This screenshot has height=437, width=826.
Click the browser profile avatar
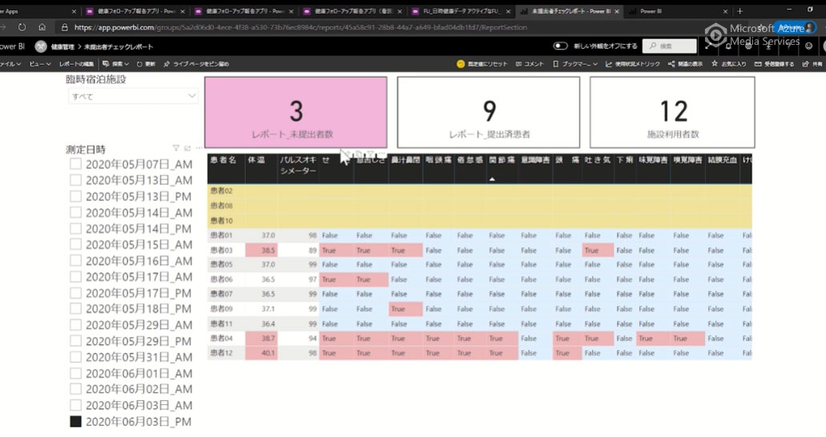pyautogui.click(x=808, y=27)
